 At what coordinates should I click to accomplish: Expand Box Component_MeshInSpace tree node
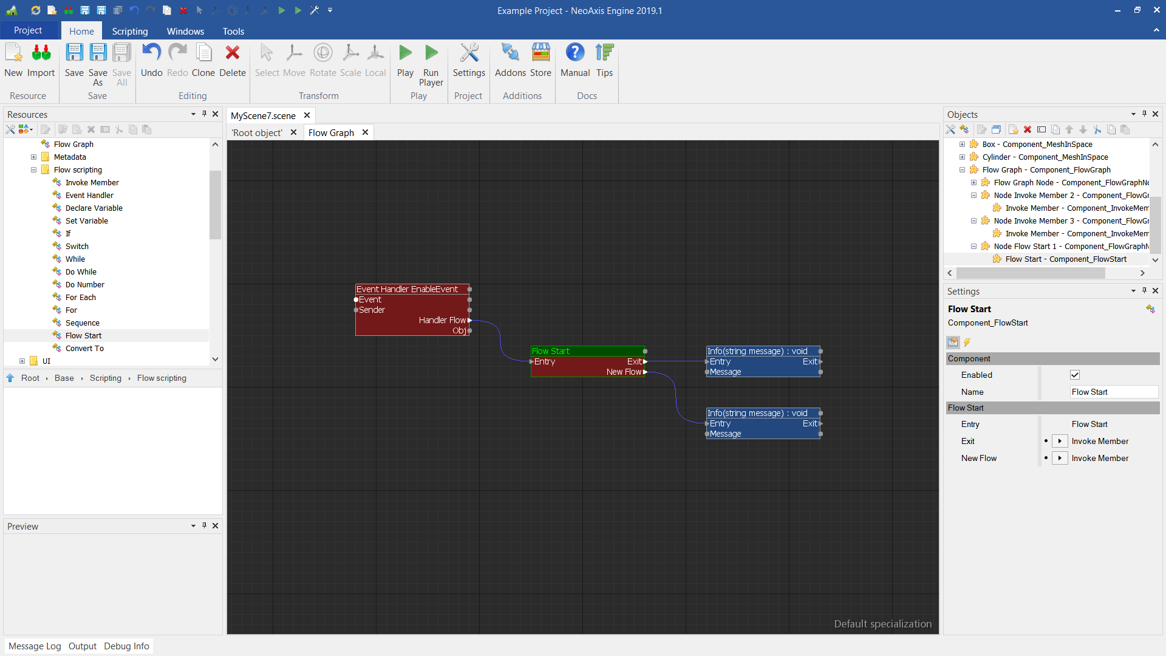pyautogui.click(x=962, y=145)
